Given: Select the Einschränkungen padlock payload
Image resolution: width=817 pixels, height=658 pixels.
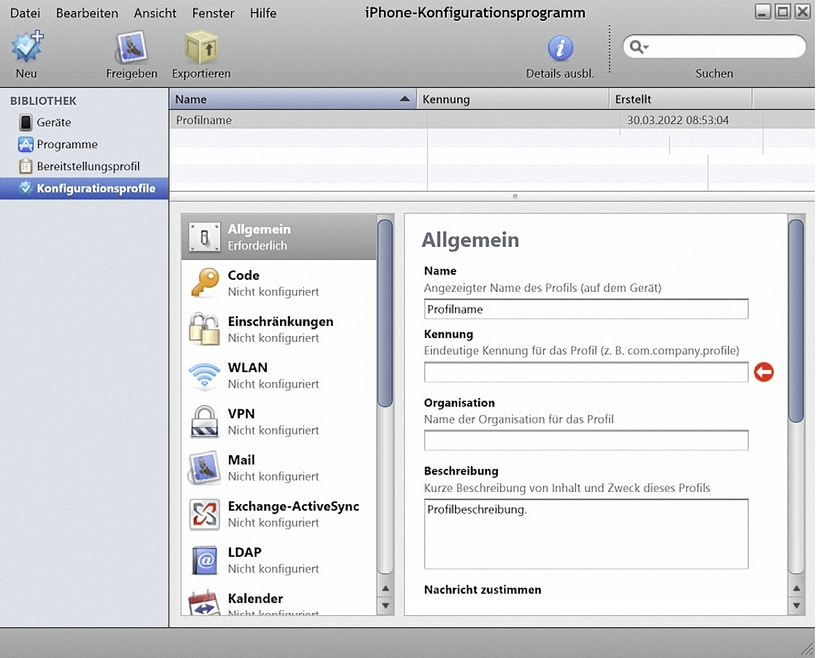Looking at the screenshot, I should (205, 329).
